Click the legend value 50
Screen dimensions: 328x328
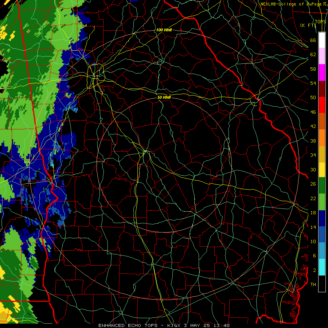(313, 97)
